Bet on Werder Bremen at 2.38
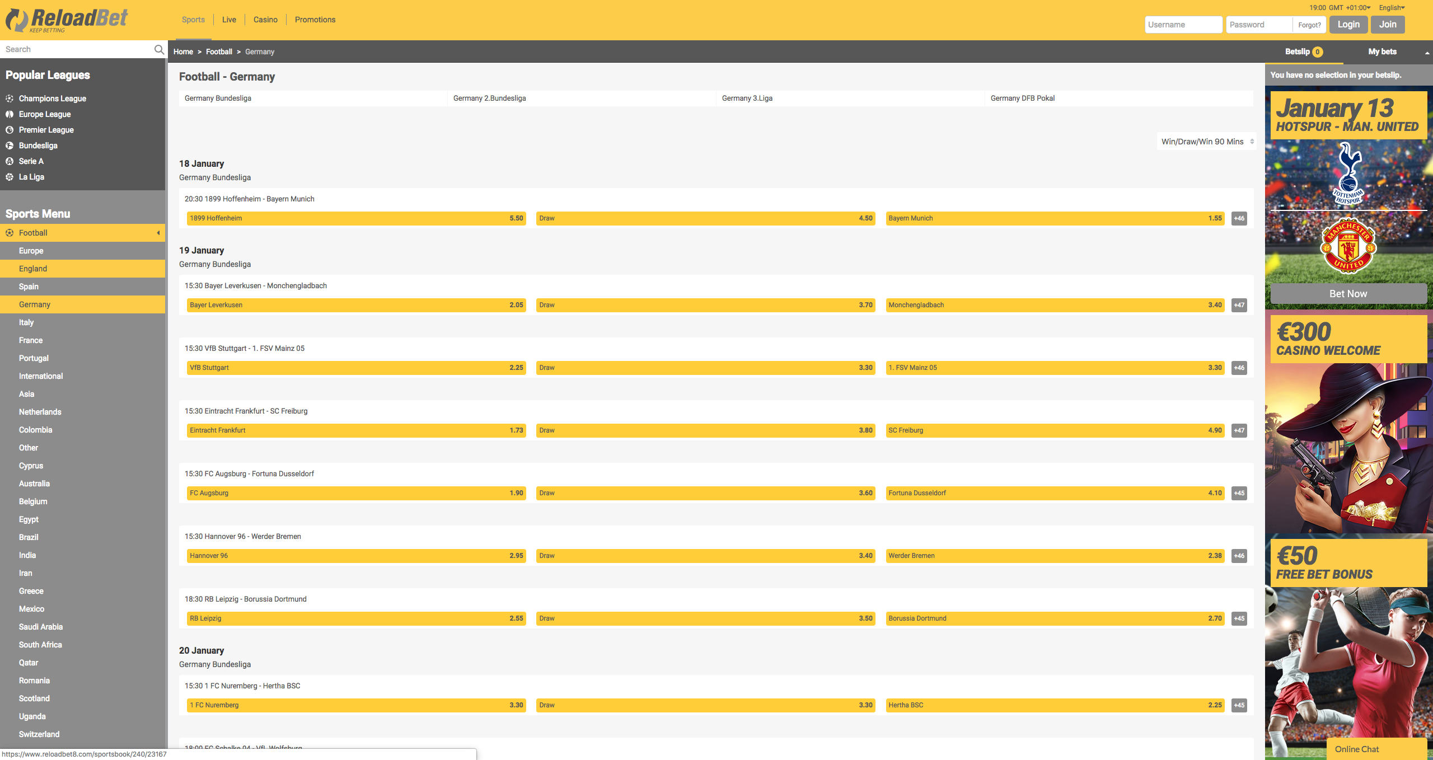This screenshot has width=1433, height=760. click(1055, 556)
